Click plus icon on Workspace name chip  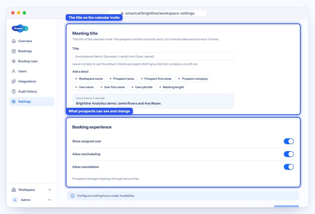pyautogui.click(x=76, y=79)
